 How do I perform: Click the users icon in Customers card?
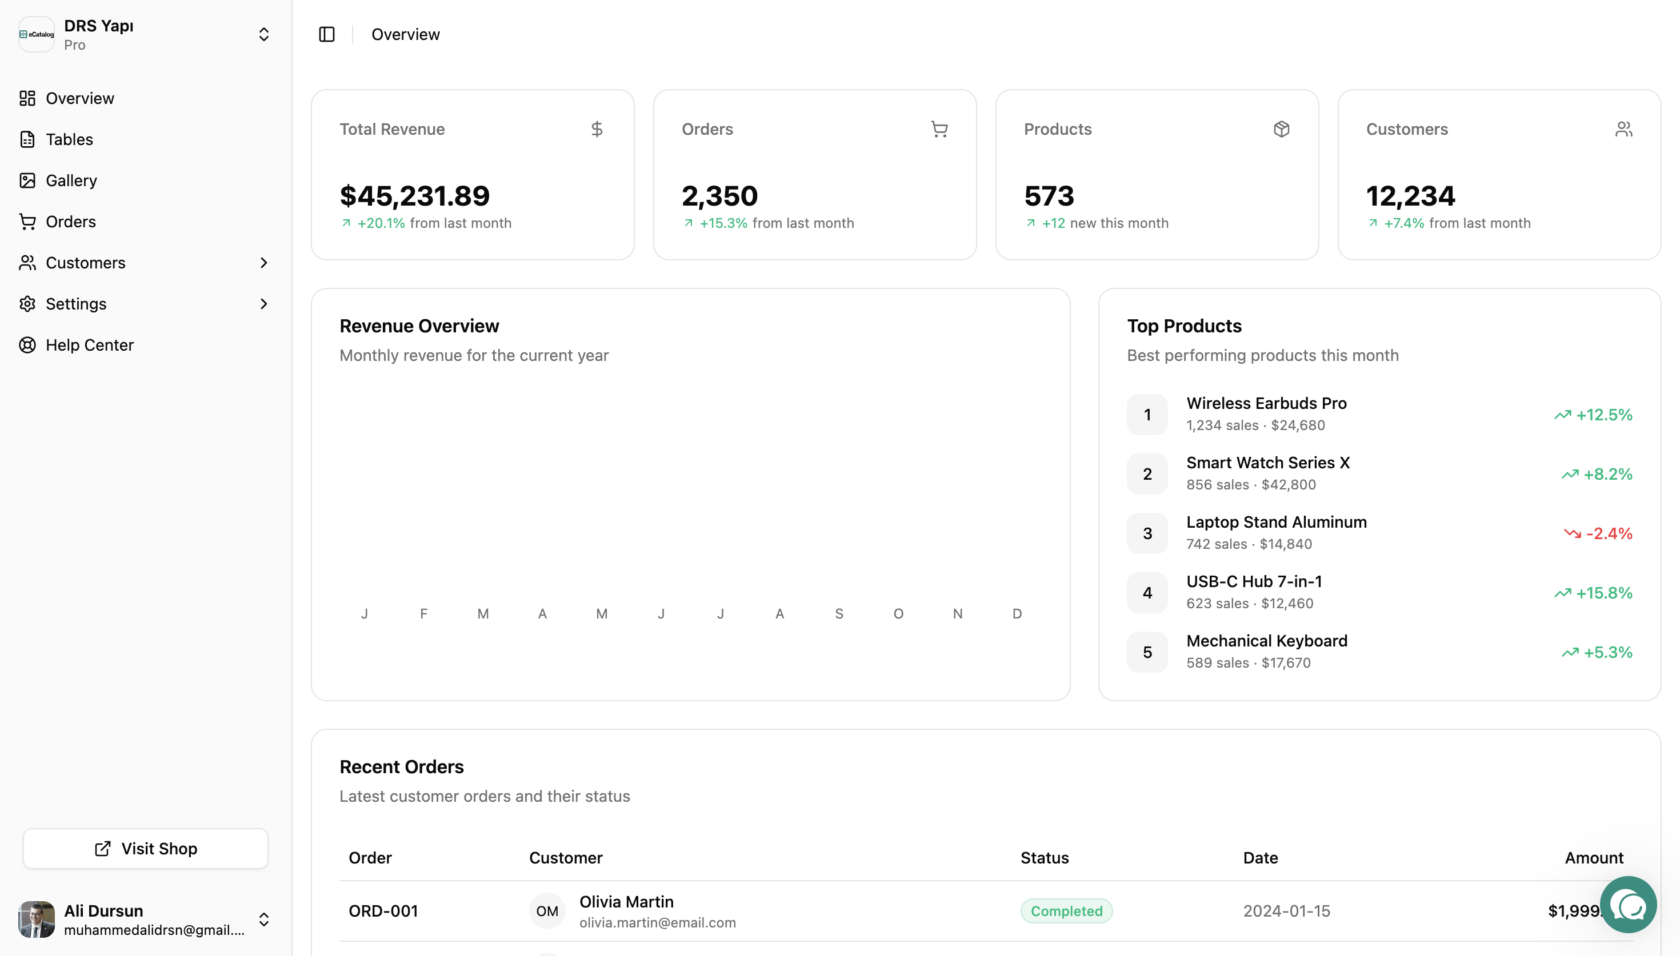point(1623,128)
